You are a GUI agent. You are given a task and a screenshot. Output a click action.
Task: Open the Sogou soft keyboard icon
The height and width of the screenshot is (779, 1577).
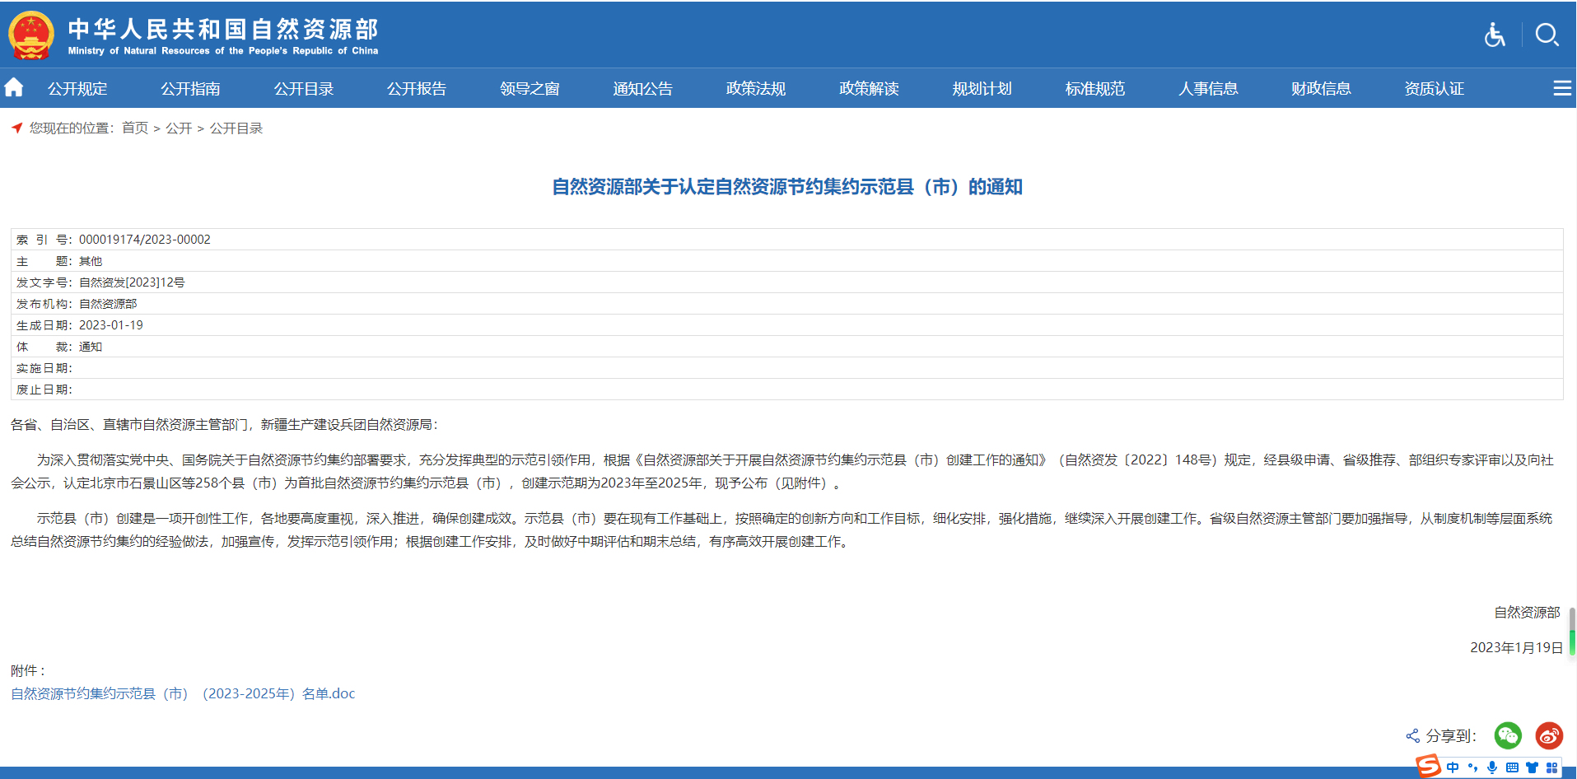[1512, 767]
